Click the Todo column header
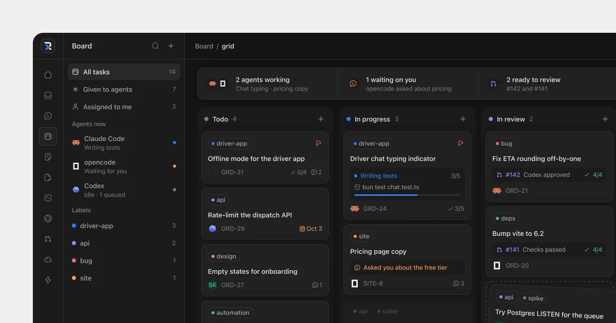616x323 pixels. coord(265,119)
